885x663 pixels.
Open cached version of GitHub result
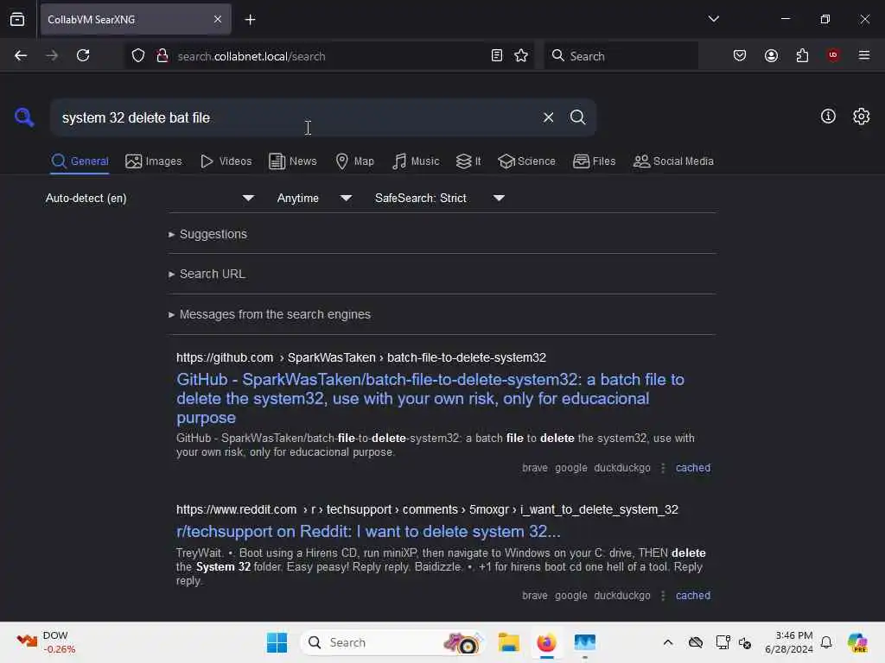(692, 468)
